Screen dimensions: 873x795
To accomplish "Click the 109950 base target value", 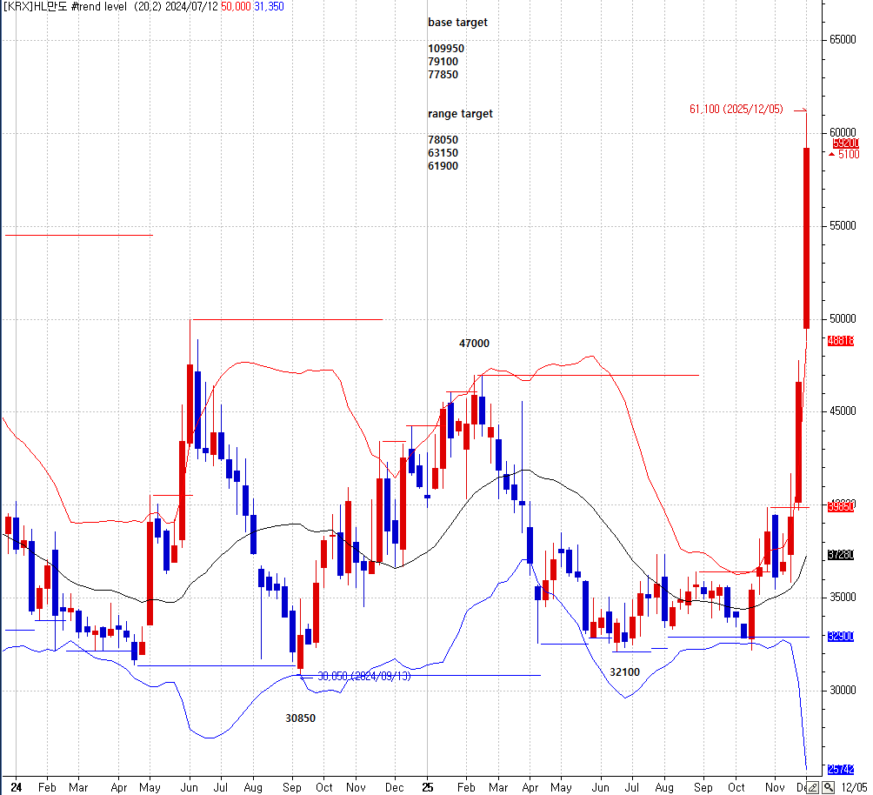I will coord(446,49).
